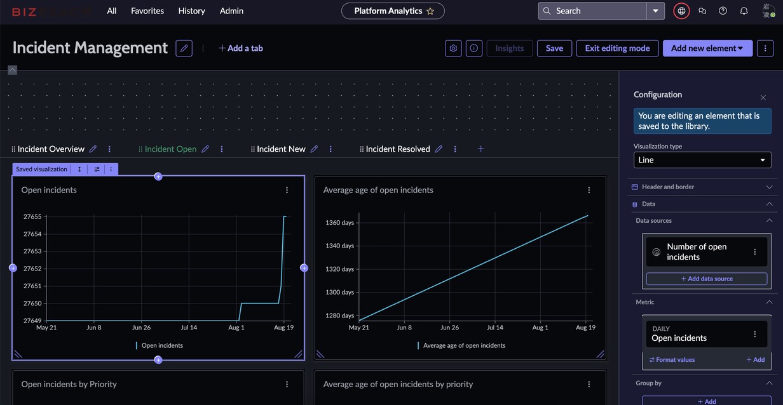783x405 pixels.
Task: Click Add data source
Action: (707, 279)
